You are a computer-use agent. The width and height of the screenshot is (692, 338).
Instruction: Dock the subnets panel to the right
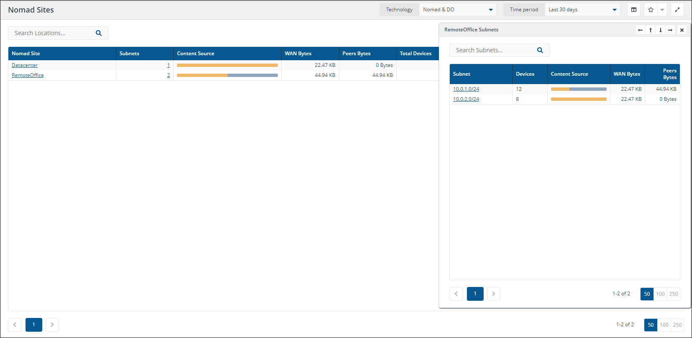point(670,30)
